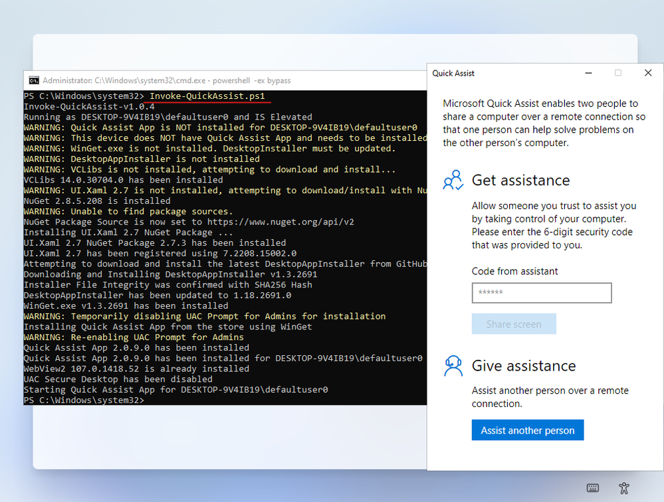Focus the Code from assistant input field

(542, 293)
